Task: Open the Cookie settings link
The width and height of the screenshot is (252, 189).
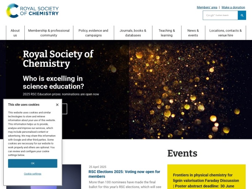Action: [x=33, y=174]
